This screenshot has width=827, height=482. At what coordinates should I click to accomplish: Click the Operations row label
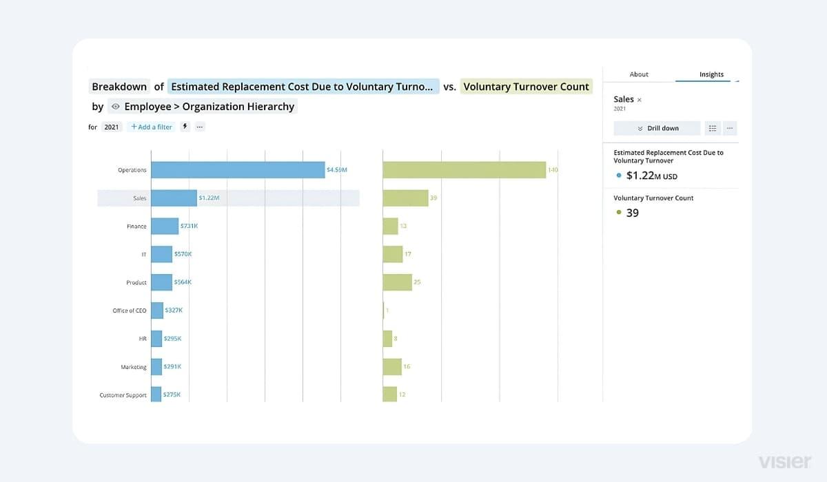click(x=132, y=170)
